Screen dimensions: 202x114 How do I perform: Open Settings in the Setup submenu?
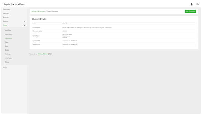point(8,54)
